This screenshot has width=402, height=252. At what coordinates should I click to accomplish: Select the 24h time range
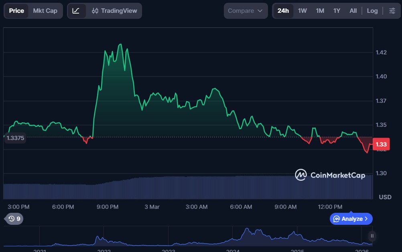[283, 11]
